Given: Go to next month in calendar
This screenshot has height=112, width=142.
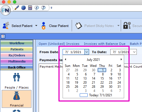Looking at the screenshot, I should coord(121,59).
